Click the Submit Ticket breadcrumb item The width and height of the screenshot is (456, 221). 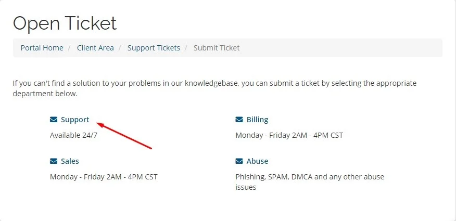tap(217, 48)
